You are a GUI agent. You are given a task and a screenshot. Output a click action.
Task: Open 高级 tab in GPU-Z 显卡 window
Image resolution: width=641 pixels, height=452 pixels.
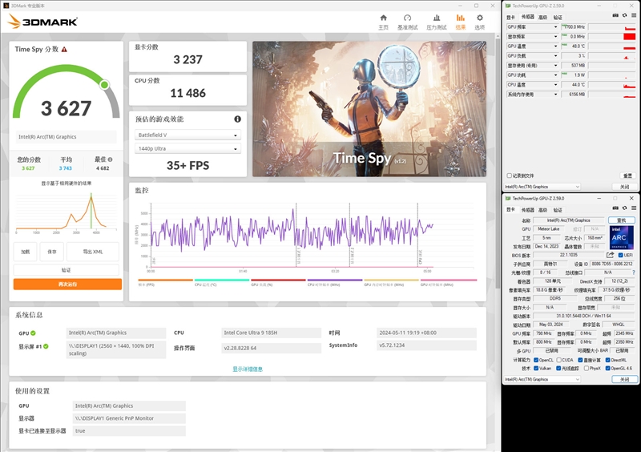tap(542, 210)
